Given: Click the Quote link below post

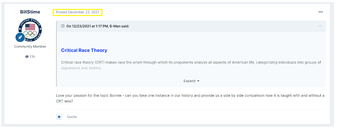Looking at the screenshot, I should [x=72, y=117].
